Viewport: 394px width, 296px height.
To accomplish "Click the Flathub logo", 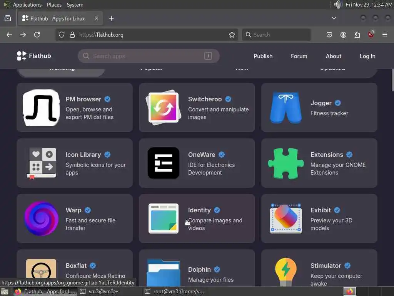I will tap(34, 56).
